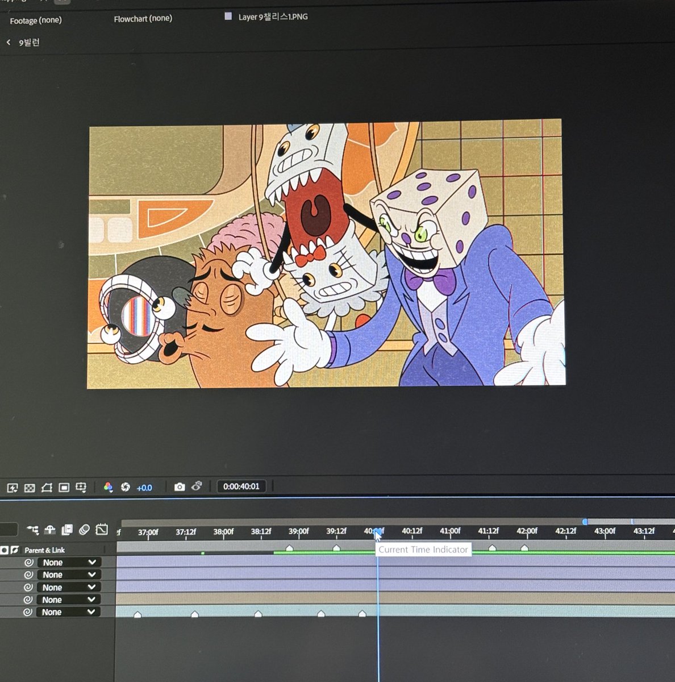
Task: Open the show channel RGB color menu
Action: pos(109,487)
